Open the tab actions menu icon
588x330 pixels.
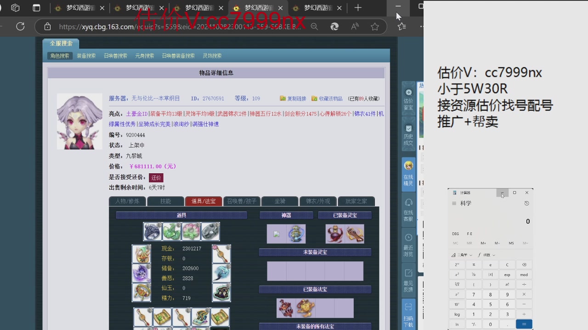(x=36, y=8)
